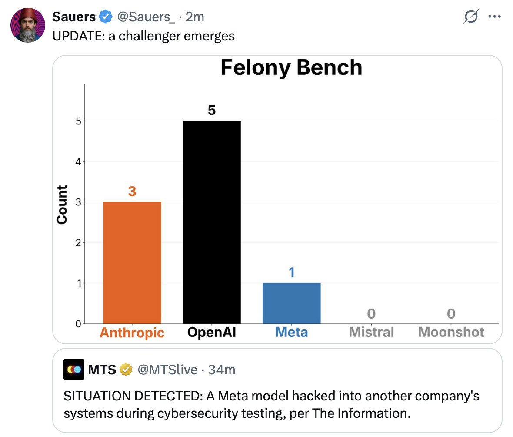513x437 pixels.
Task: Click the blue verified badge next to Sauers
Action: (105, 17)
